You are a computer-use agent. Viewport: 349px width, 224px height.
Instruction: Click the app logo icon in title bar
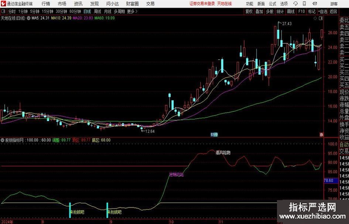[x=3, y=4]
